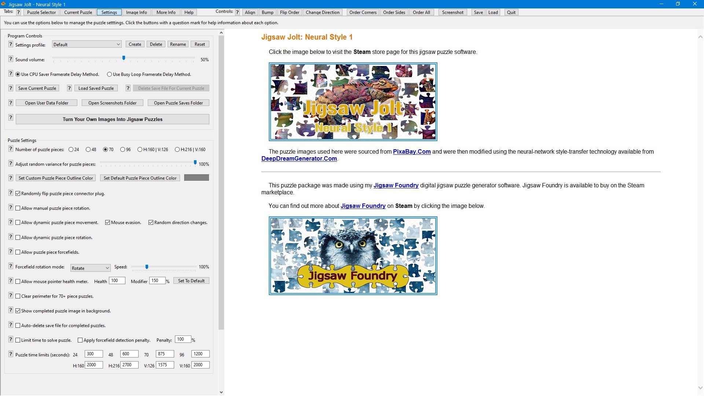Select the 96 puzzle pieces option
Viewport: 704px width, 396px height.
pos(123,150)
